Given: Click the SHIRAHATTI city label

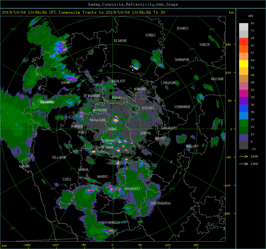Looking at the screenshot, I should tap(111, 141).
